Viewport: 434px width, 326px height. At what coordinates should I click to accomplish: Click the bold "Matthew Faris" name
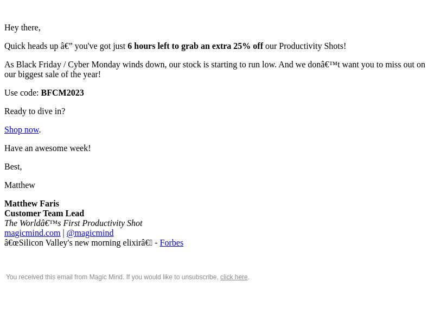point(32,203)
